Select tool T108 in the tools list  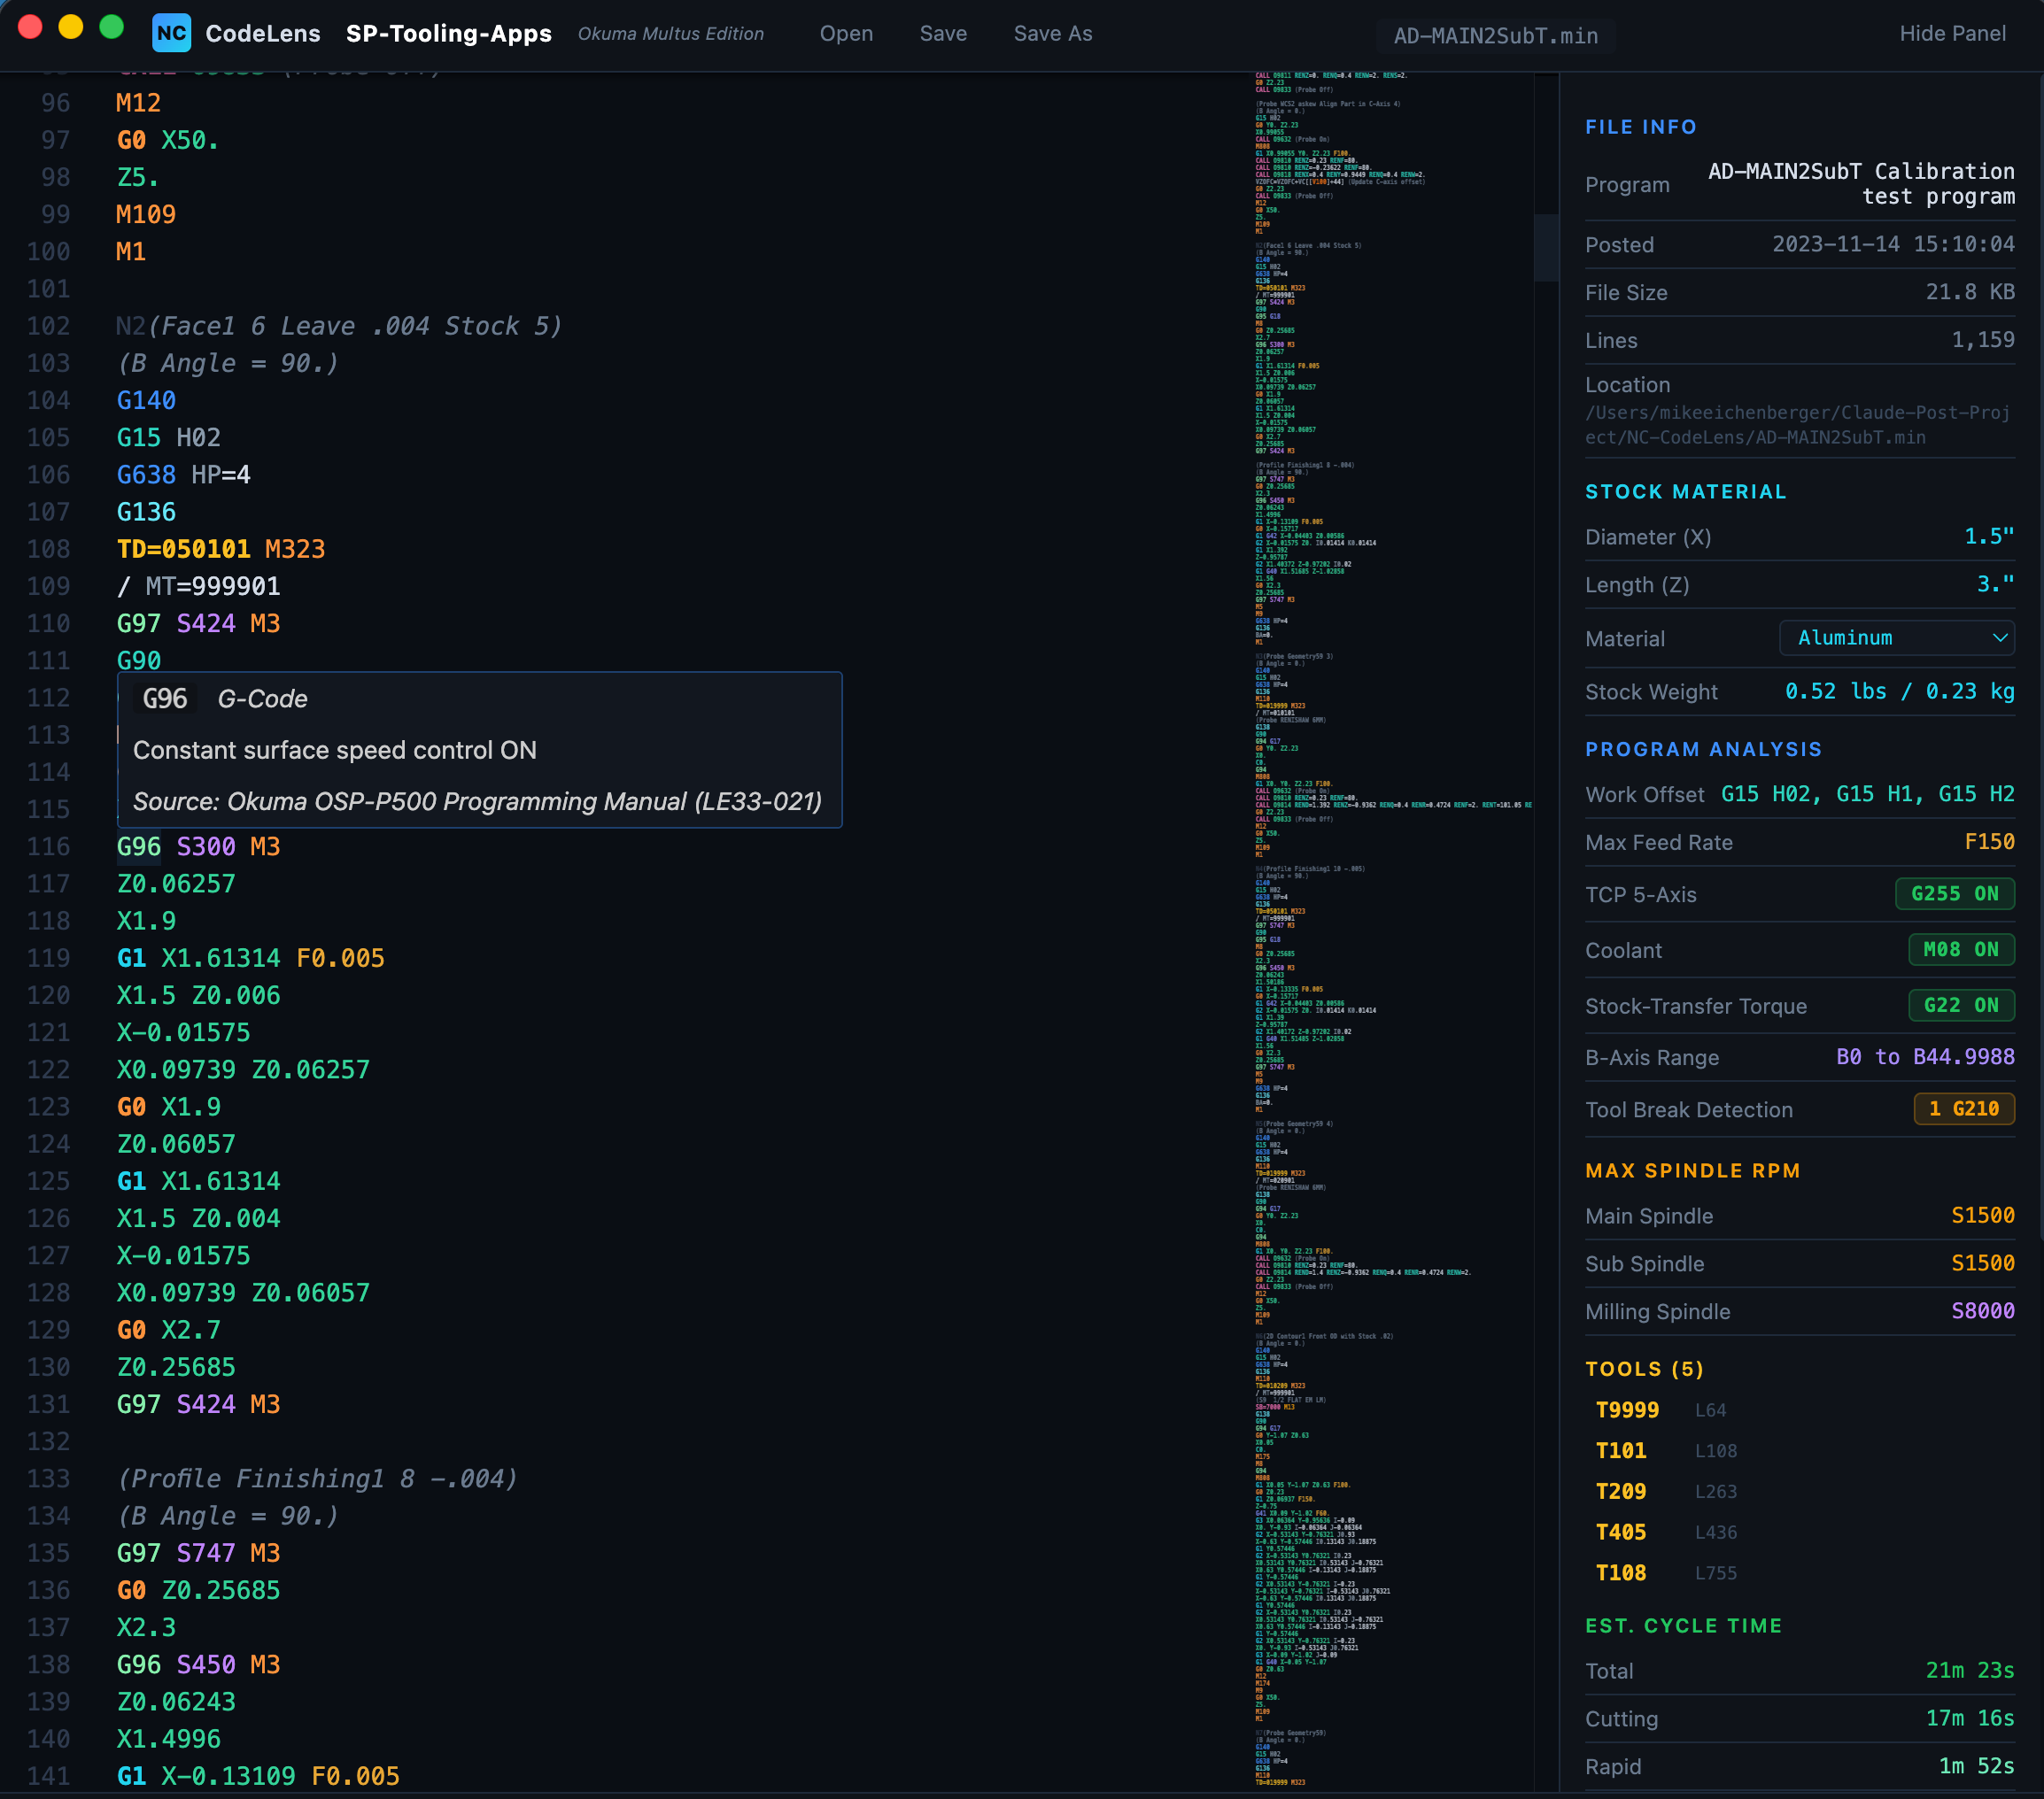tap(1621, 1573)
